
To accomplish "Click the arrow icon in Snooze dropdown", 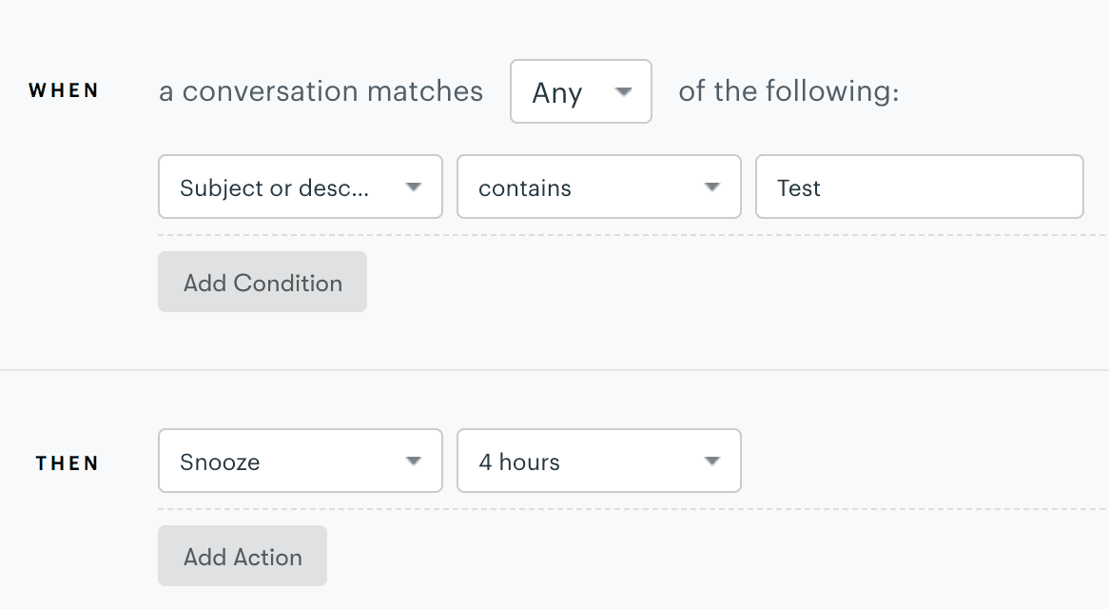I will click(413, 462).
